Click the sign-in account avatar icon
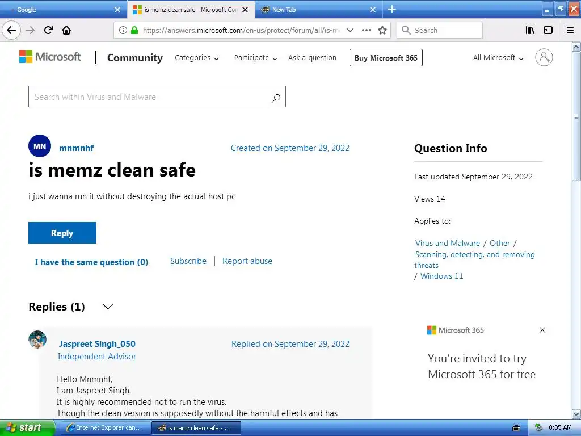 (x=544, y=57)
